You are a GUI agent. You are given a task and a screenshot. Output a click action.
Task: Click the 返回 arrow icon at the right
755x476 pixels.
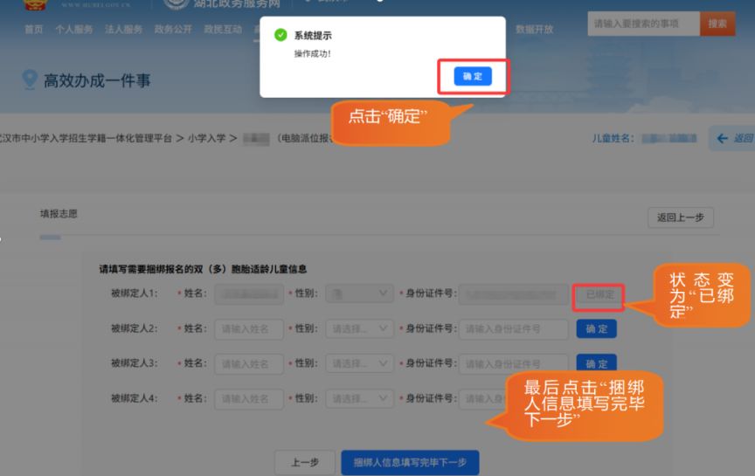[722, 139]
